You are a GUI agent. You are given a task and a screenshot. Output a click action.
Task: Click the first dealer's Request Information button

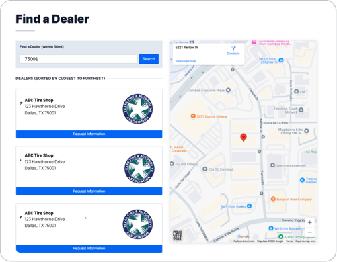pyautogui.click(x=89, y=134)
